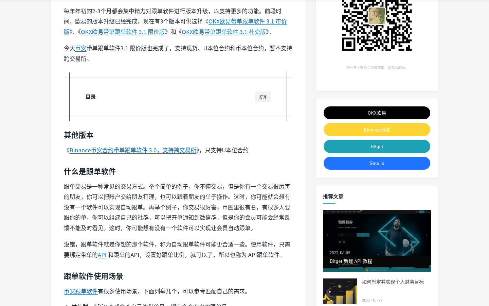Open the 币安跟单软件 link
489x306 pixels.
point(81,291)
